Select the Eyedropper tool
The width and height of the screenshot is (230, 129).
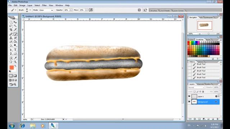15,58
